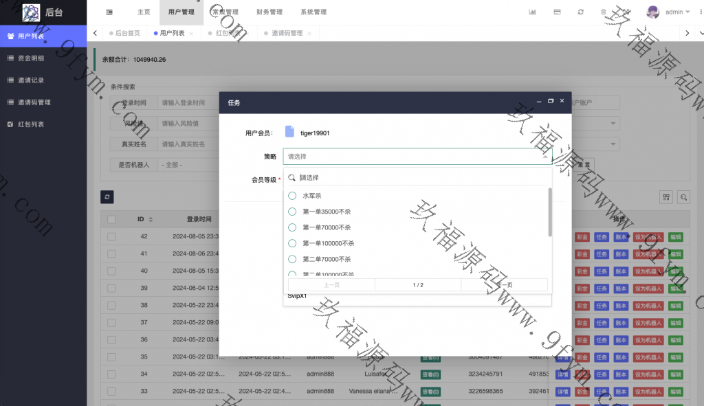
Task: Expand the 策略 dropdown selector
Action: tap(417, 157)
